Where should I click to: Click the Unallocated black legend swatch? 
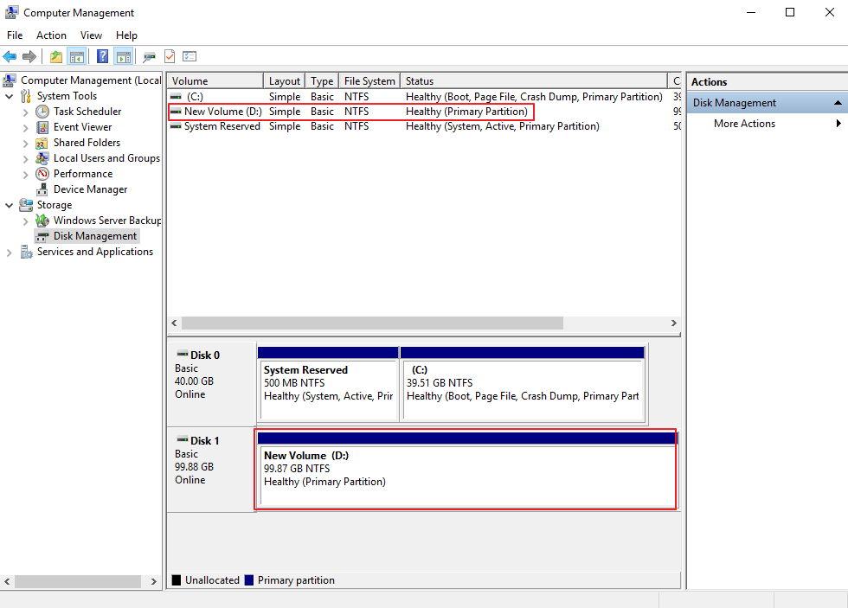[177, 580]
